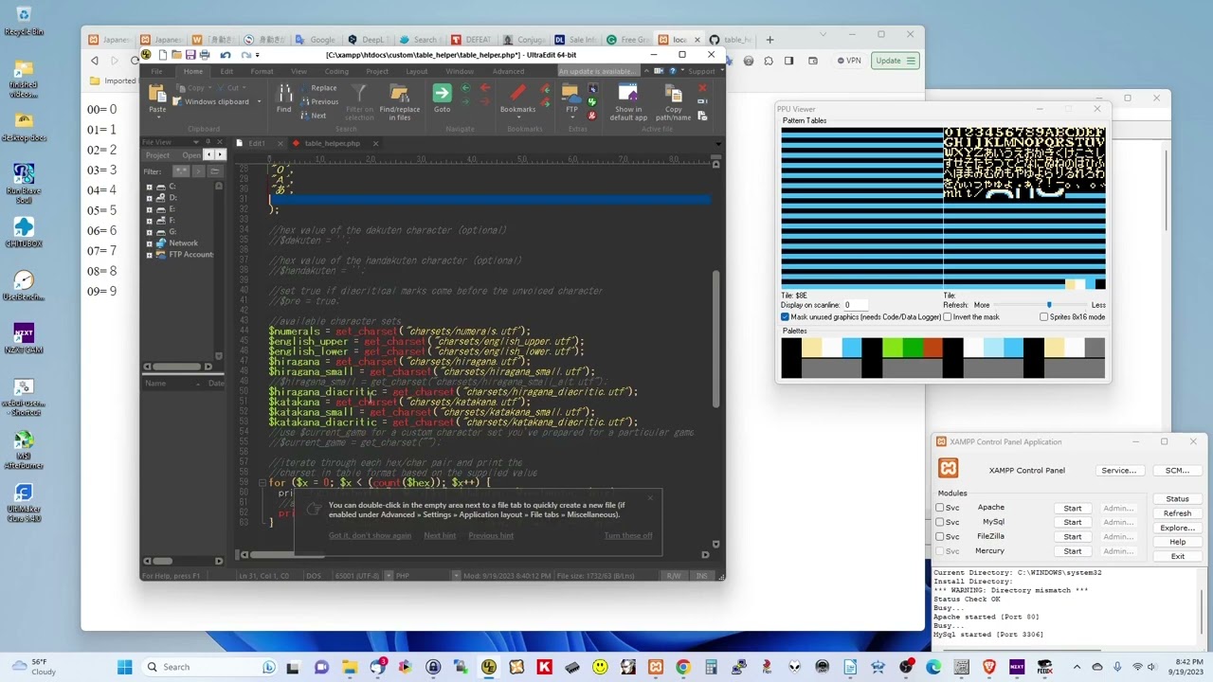This screenshot has width=1213, height=682.
Task: Click the New file icon in quick access bar
Action: pyautogui.click(x=163, y=55)
